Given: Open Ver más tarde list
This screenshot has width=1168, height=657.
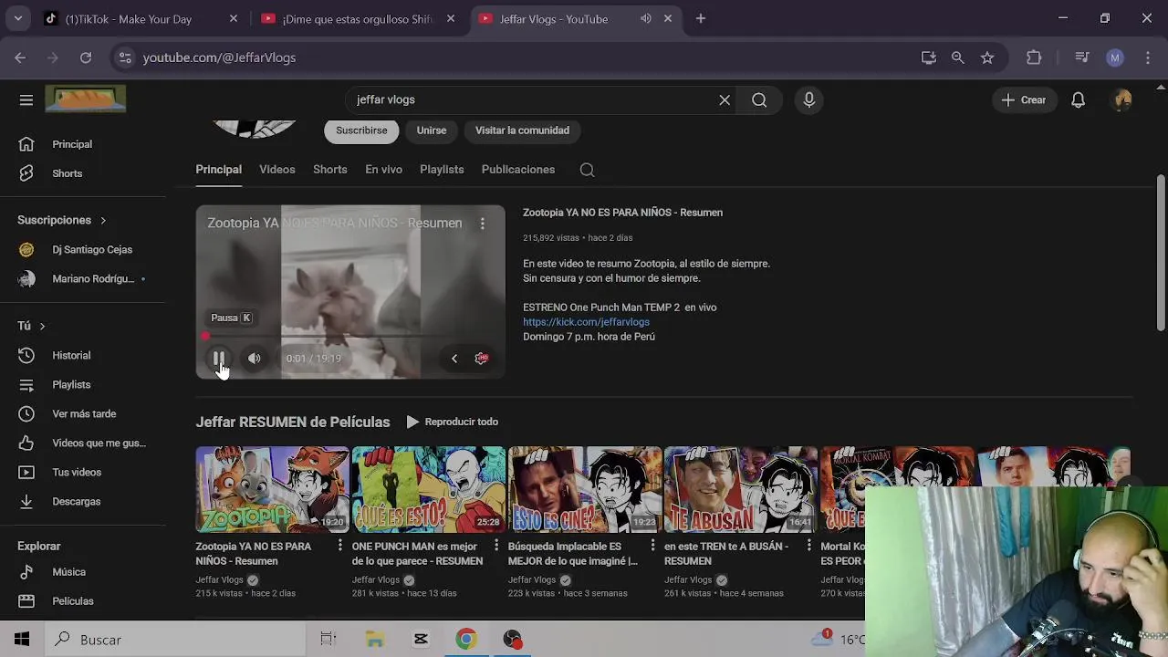Looking at the screenshot, I should pyautogui.click(x=82, y=413).
